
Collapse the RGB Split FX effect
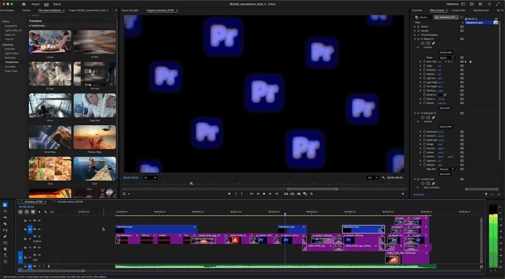[x=415, y=113]
